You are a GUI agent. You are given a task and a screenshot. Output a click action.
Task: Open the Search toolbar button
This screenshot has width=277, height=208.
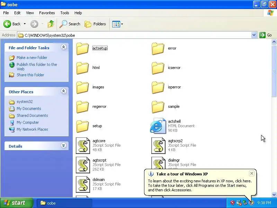click(x=70, y=24)
